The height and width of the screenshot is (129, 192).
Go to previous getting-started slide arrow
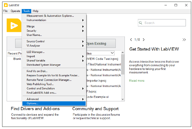tap(131, 40)
